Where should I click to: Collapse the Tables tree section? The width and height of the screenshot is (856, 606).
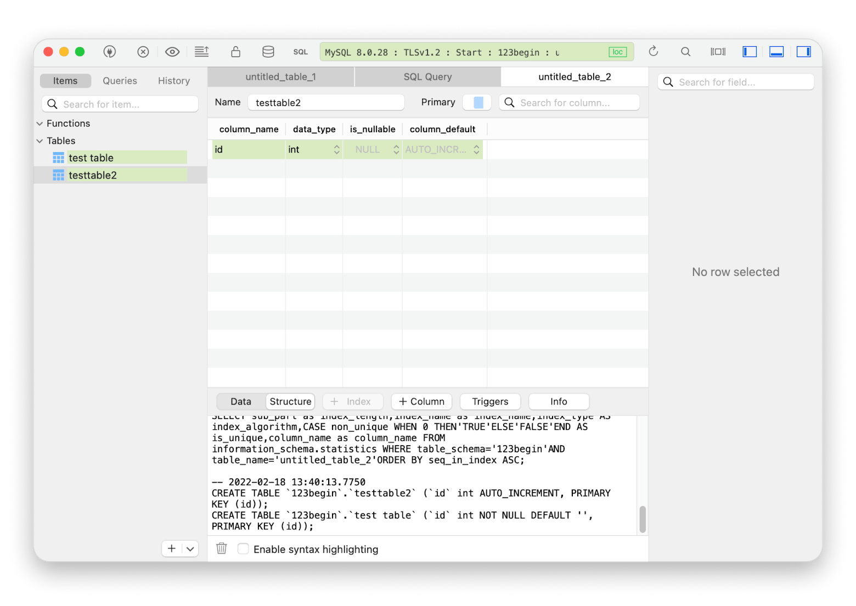(40, 141)
